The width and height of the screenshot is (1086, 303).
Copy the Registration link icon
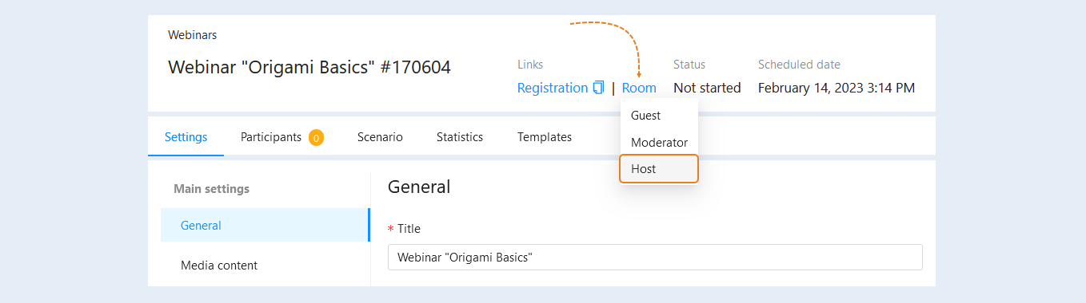point(598,88)
